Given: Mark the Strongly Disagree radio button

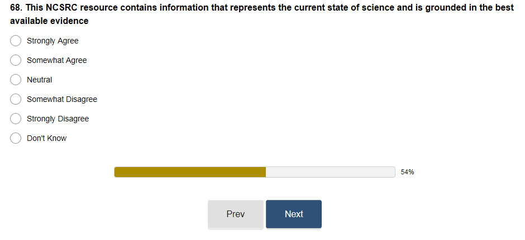Looking at the screenshot, I should point(16,119).
